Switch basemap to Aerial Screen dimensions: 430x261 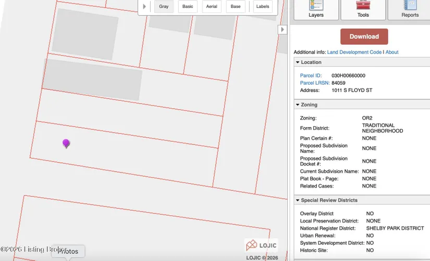coord(212,7)
